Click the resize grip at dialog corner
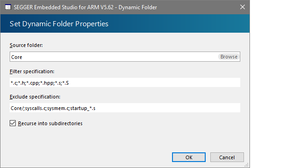This screenshot has height=168, width=297. click(246, 165)
